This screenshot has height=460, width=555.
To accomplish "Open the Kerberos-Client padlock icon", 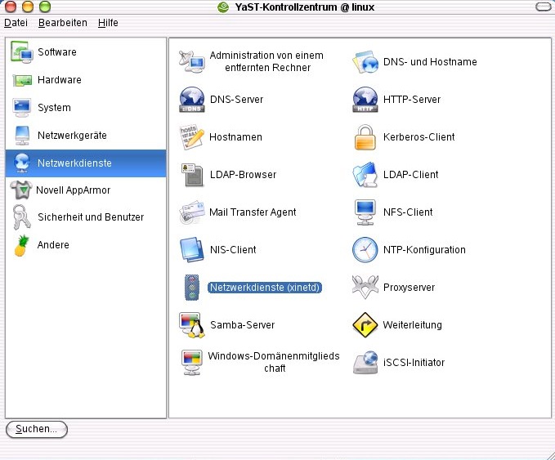I will tap(365, 137).
